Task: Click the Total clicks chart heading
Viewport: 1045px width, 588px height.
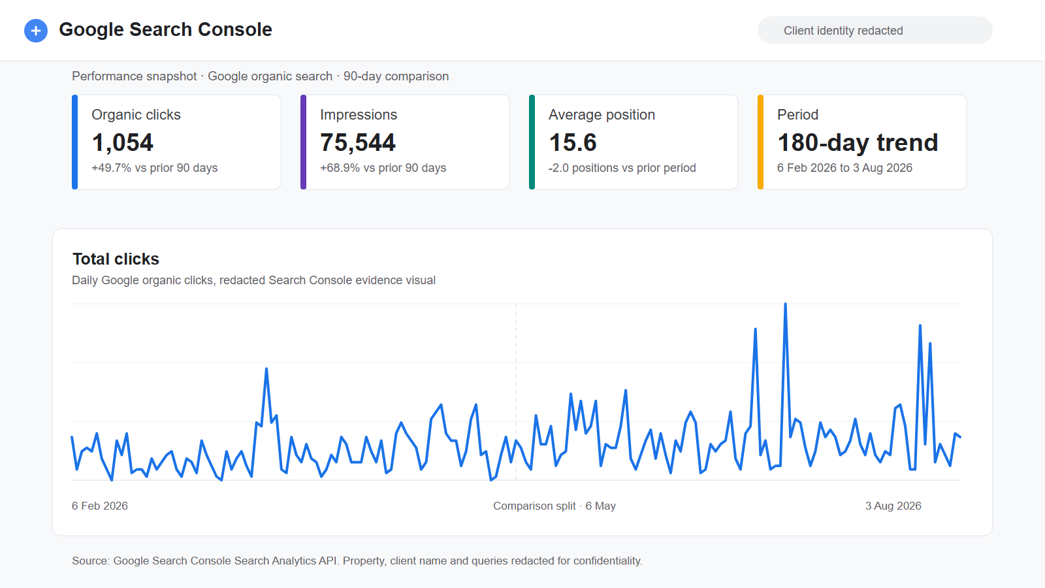Action: 116,259
